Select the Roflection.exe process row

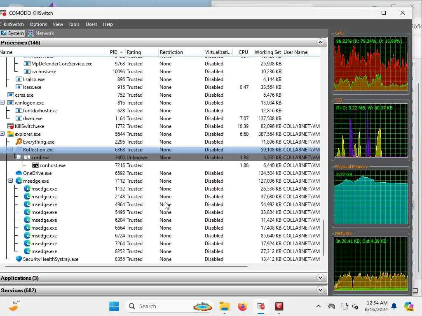coord(160,150)
